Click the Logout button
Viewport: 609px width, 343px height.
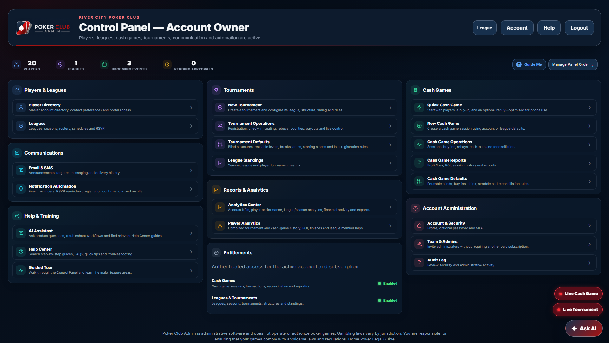tap(579, 28)
